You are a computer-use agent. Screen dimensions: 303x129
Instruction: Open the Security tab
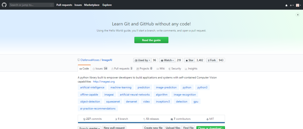(175, 69)
